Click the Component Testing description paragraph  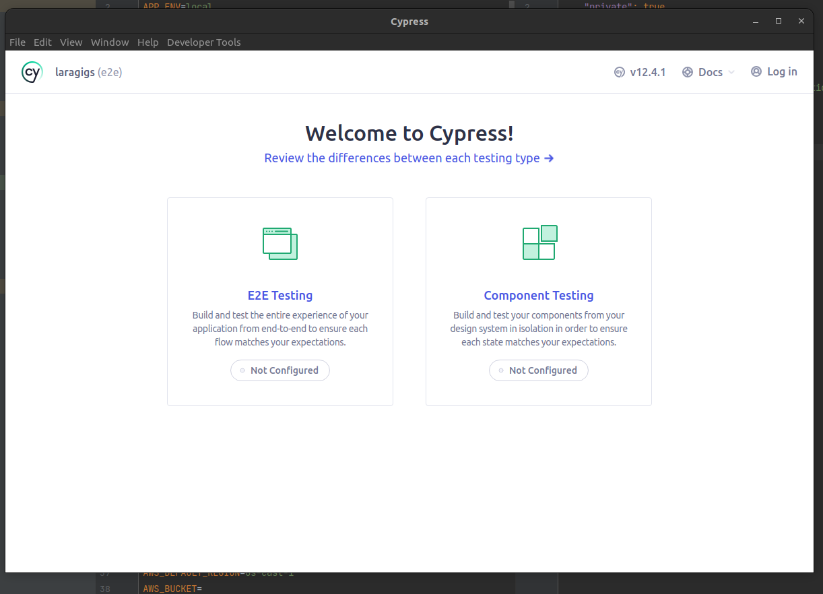click(x=539, y=329)
